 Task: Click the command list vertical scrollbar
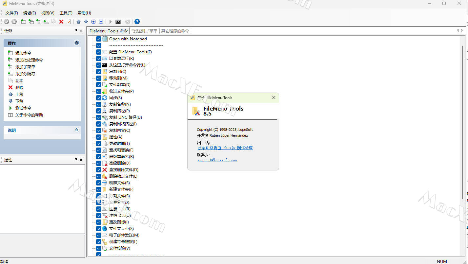point(463,123)
